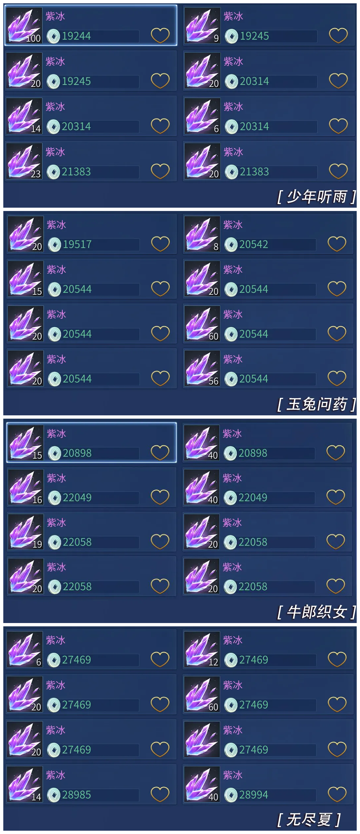360x834 pixels.
Task: Click the crystal icon with quantity 19
Action: tap(26, 532)
